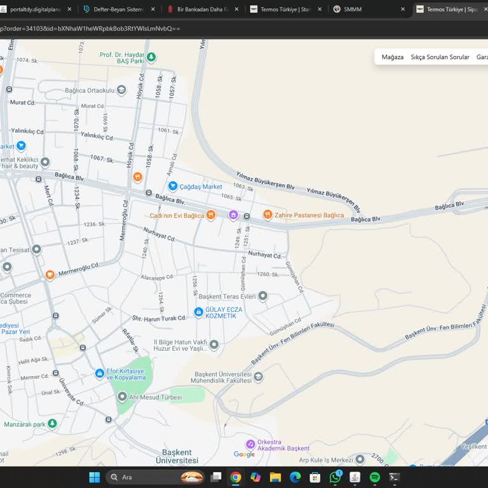Click the Efor Kırtasiye shop pin
The height and width of the screenshot is (488, 488).
[x=100, y=374]
